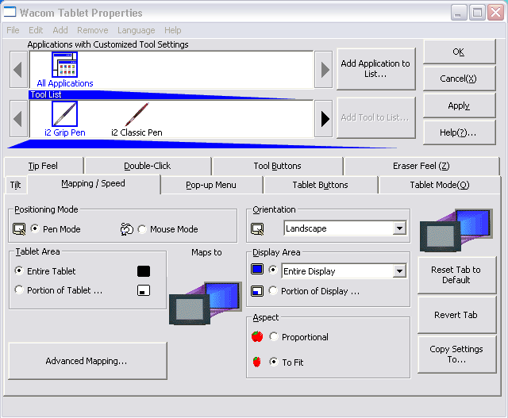
Task: Click the Entire Tablet black area icon
Action: (x=144, y=271)
